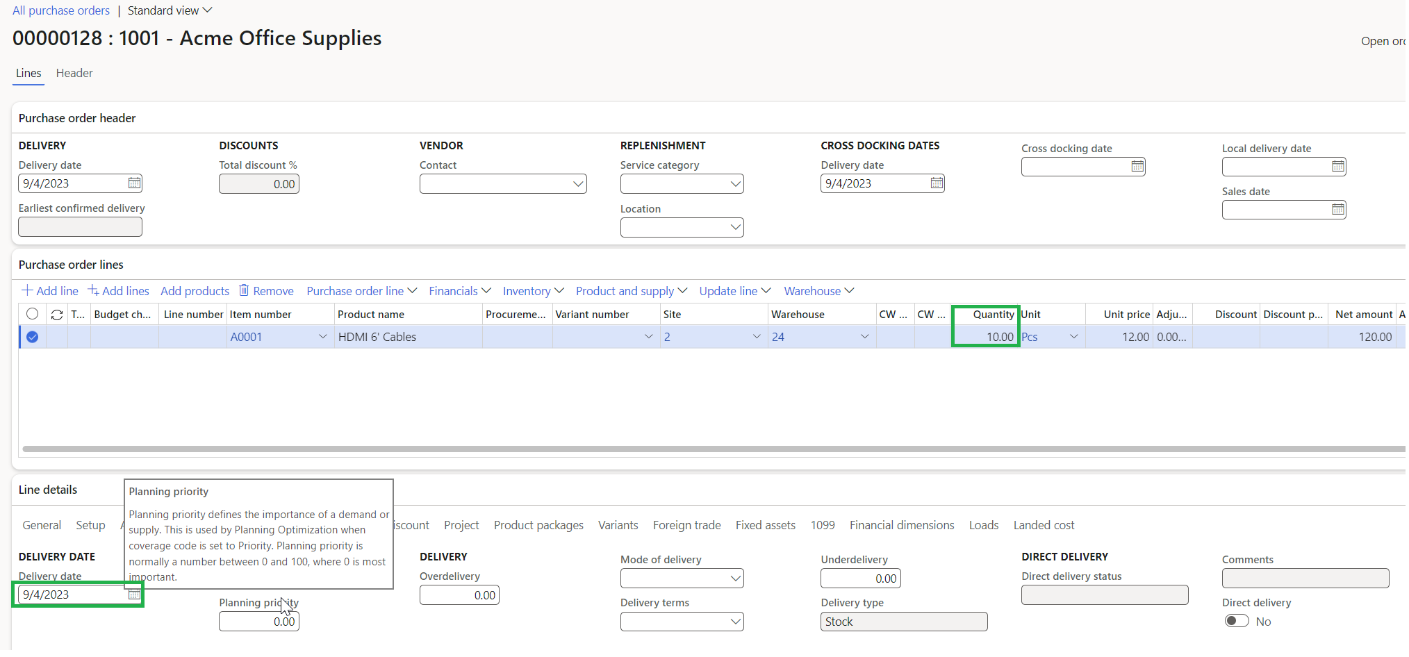The image size is (1409, 657).
Task: Open the Sales date calendar picker
Action: pyautogui.click(x=1337, y=209)
